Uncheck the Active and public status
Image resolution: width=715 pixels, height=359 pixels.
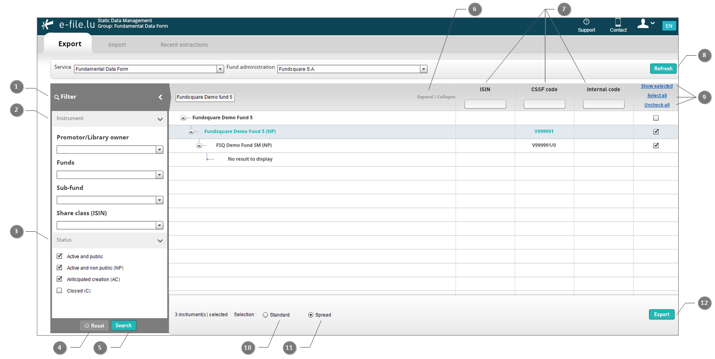tap(60, 256)
